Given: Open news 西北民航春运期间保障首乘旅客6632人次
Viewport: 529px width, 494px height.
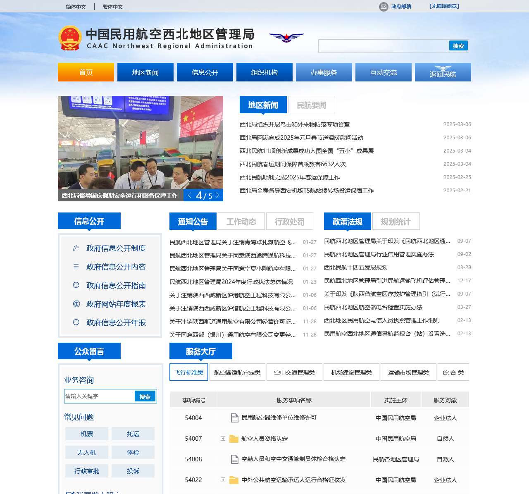Looking at the screenshot, I should pos(293,164).
